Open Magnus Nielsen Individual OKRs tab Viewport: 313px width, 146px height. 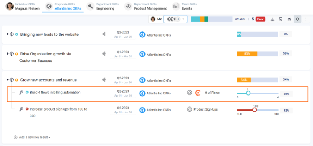click(x=23, y=7)
